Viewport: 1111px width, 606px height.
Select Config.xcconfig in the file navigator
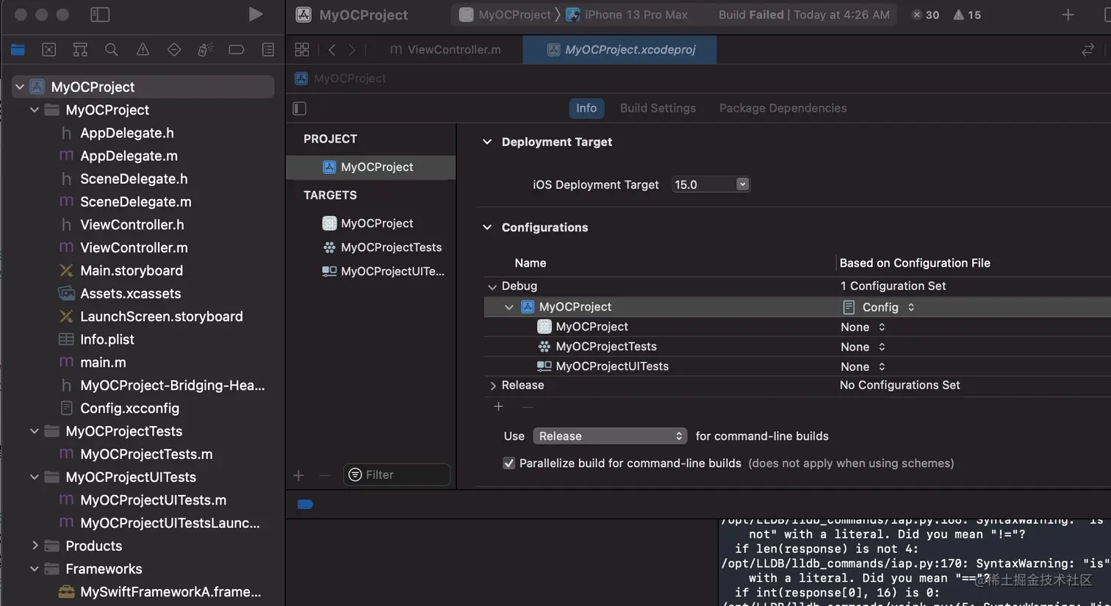129,408
